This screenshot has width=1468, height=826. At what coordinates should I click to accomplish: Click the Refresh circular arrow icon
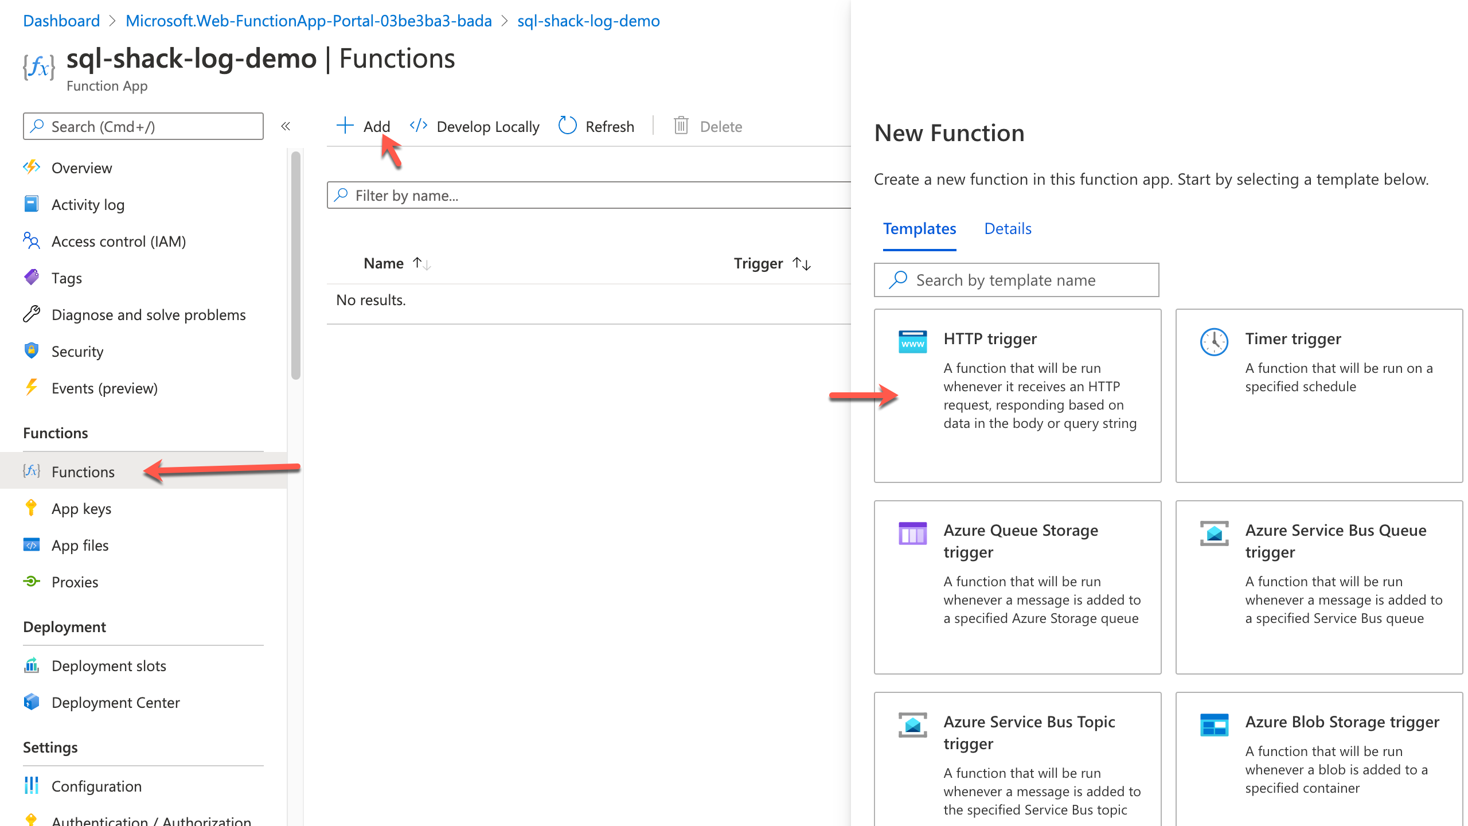[x=567, y=126]
